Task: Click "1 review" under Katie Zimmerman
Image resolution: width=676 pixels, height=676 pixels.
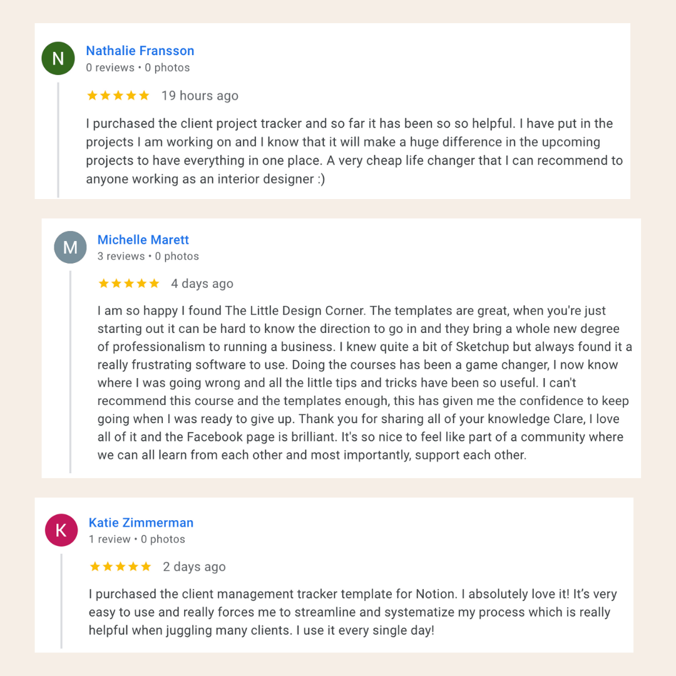Action: (110, 539)
